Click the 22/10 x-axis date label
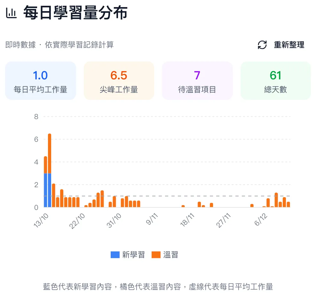This screenshot has width=316, height=297. pos(77,221)
